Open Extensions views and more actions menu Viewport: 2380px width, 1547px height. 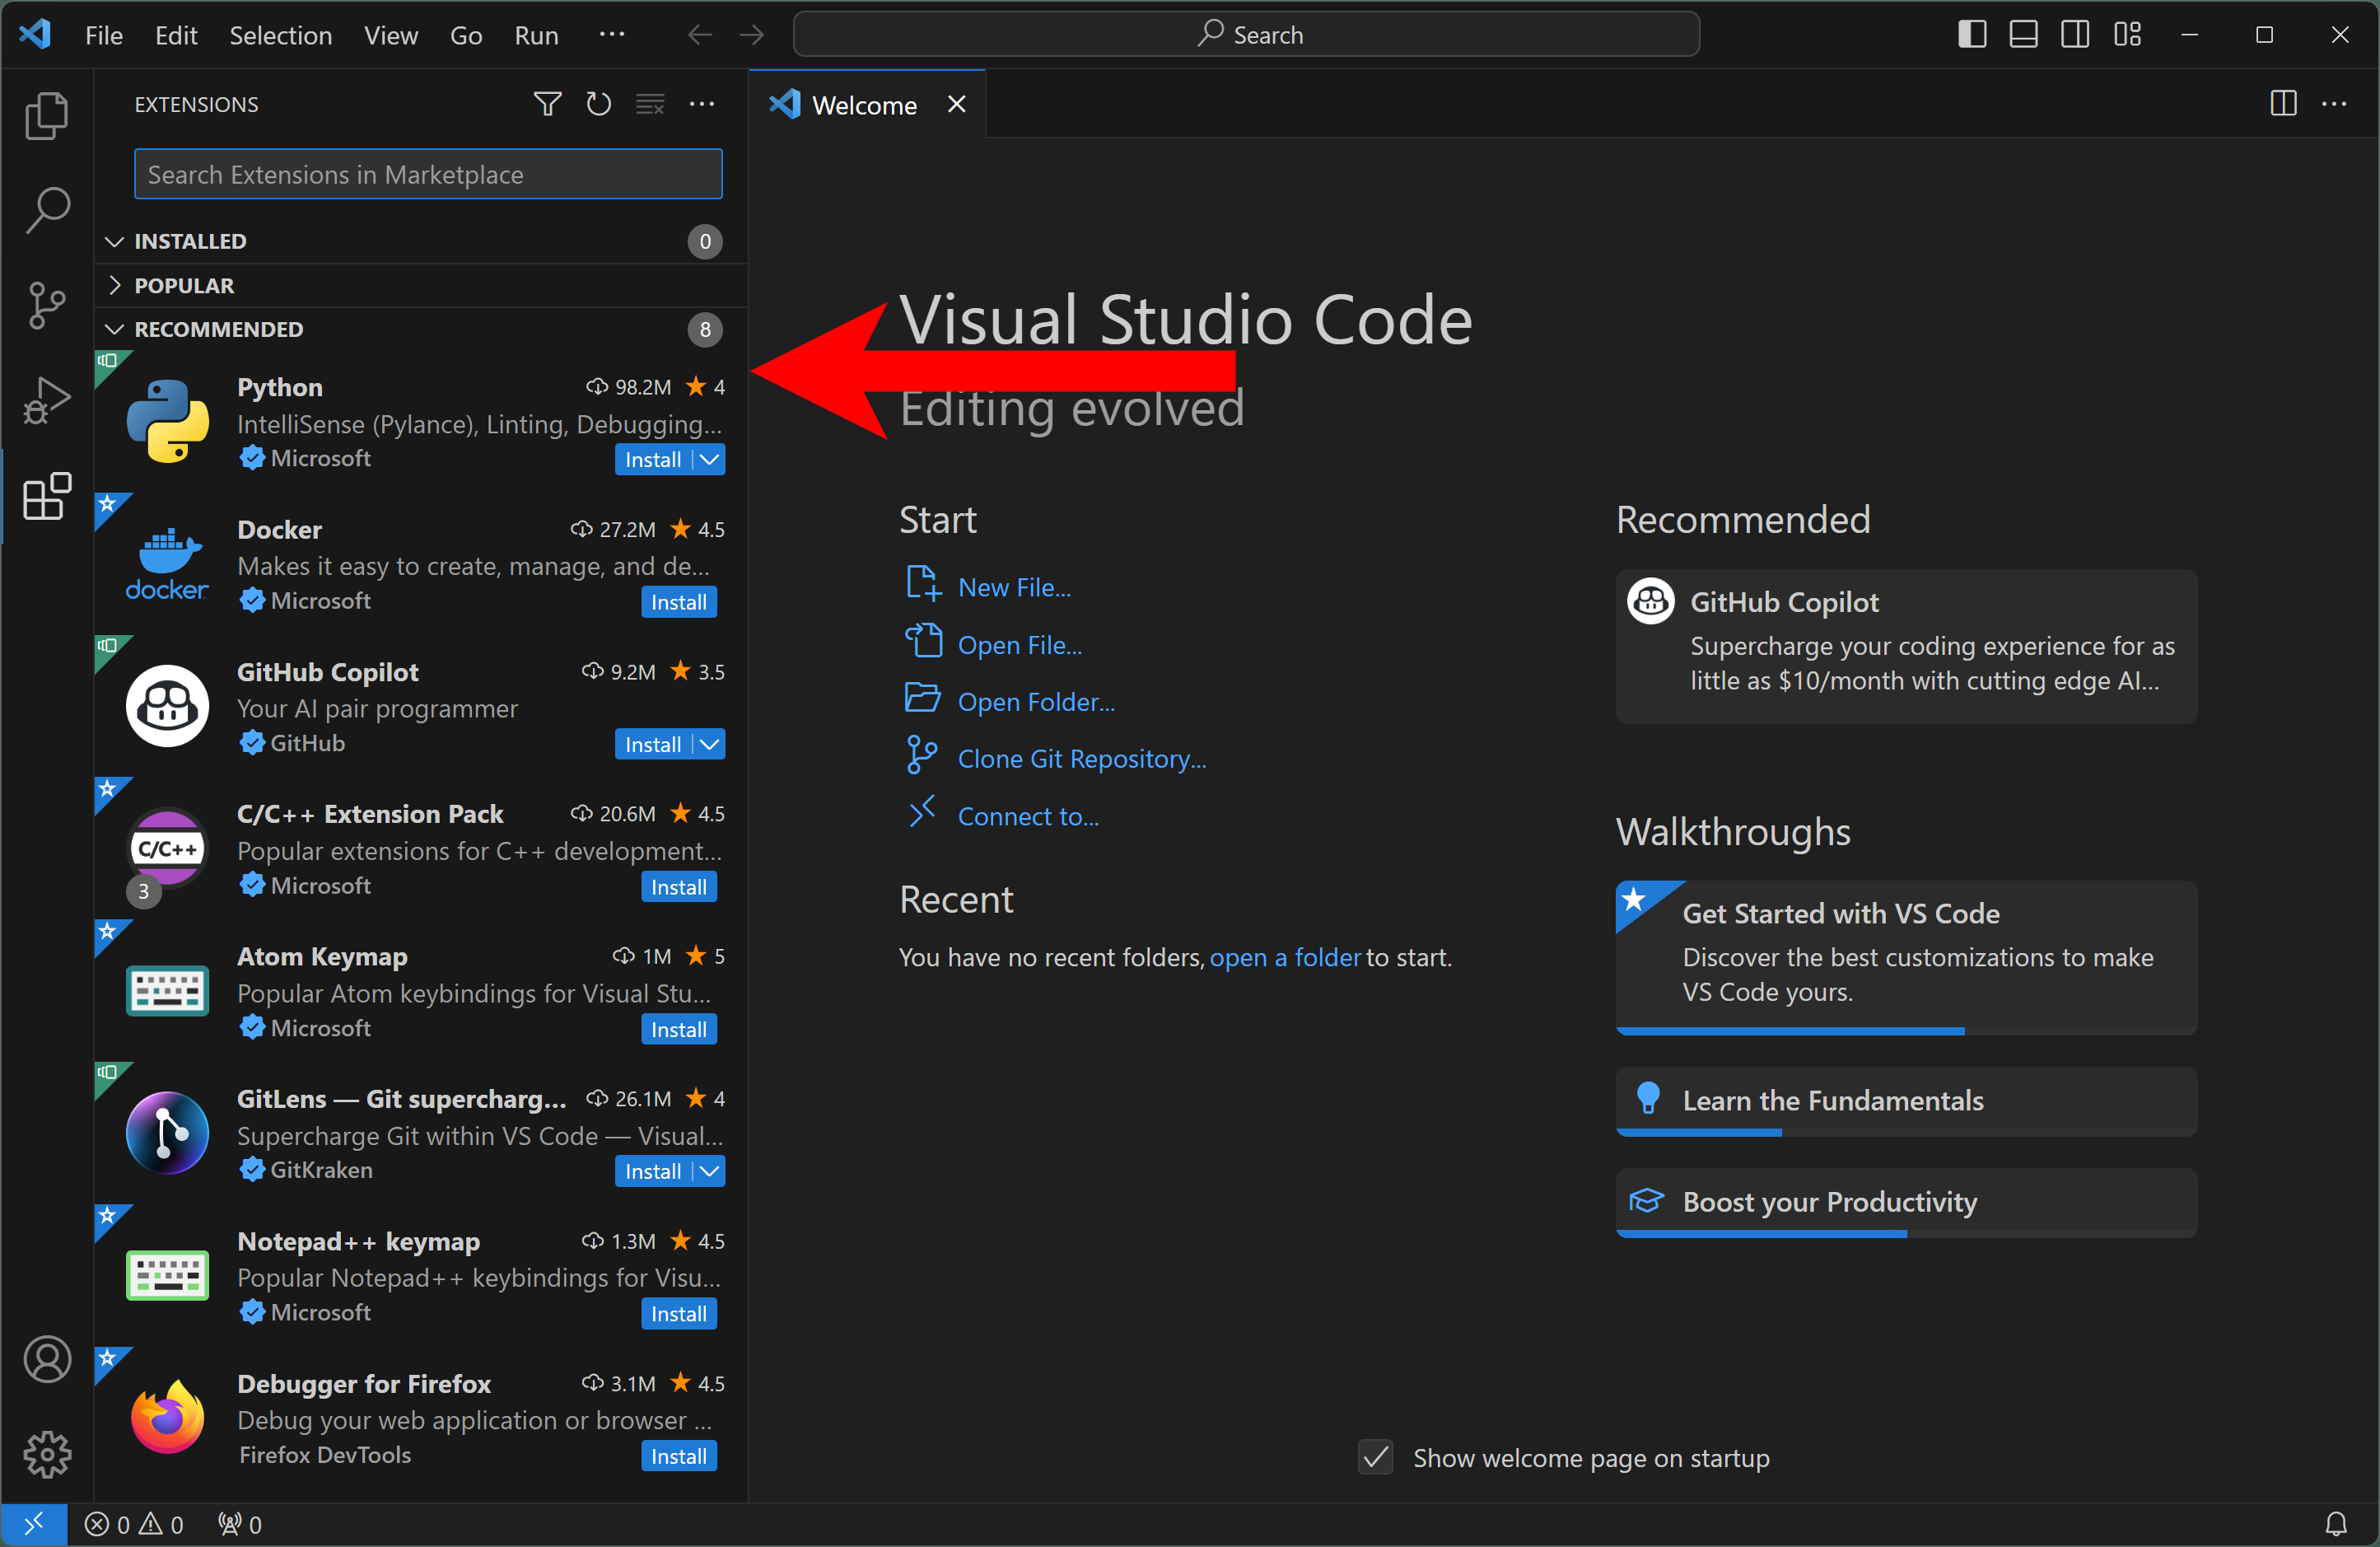click(x=702, y=104)
